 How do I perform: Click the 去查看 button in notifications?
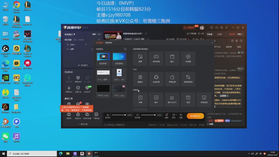[224, 96]
